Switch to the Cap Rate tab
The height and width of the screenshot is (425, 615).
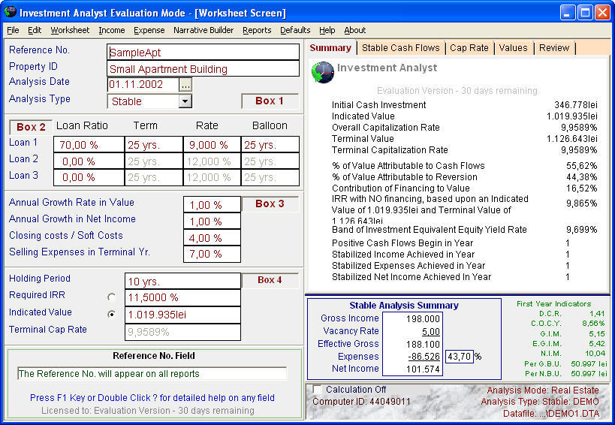469,48
